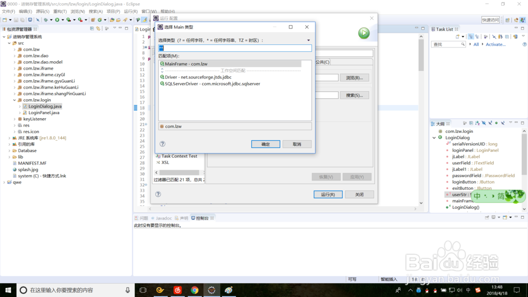Click Link with Editor in Package Explorer
The width and height of the screenshot is (528, 297).
coord(98,28)
